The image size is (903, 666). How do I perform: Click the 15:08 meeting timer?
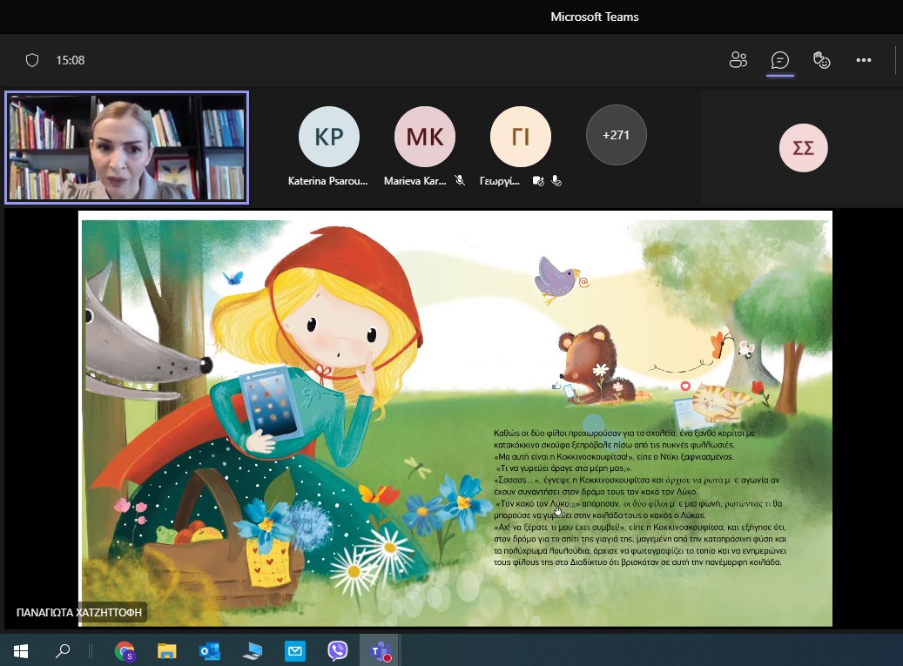point(71,60)
